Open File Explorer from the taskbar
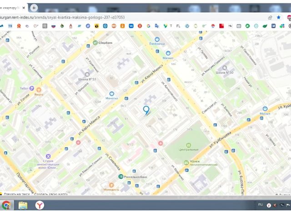 (x=23, y=205)
